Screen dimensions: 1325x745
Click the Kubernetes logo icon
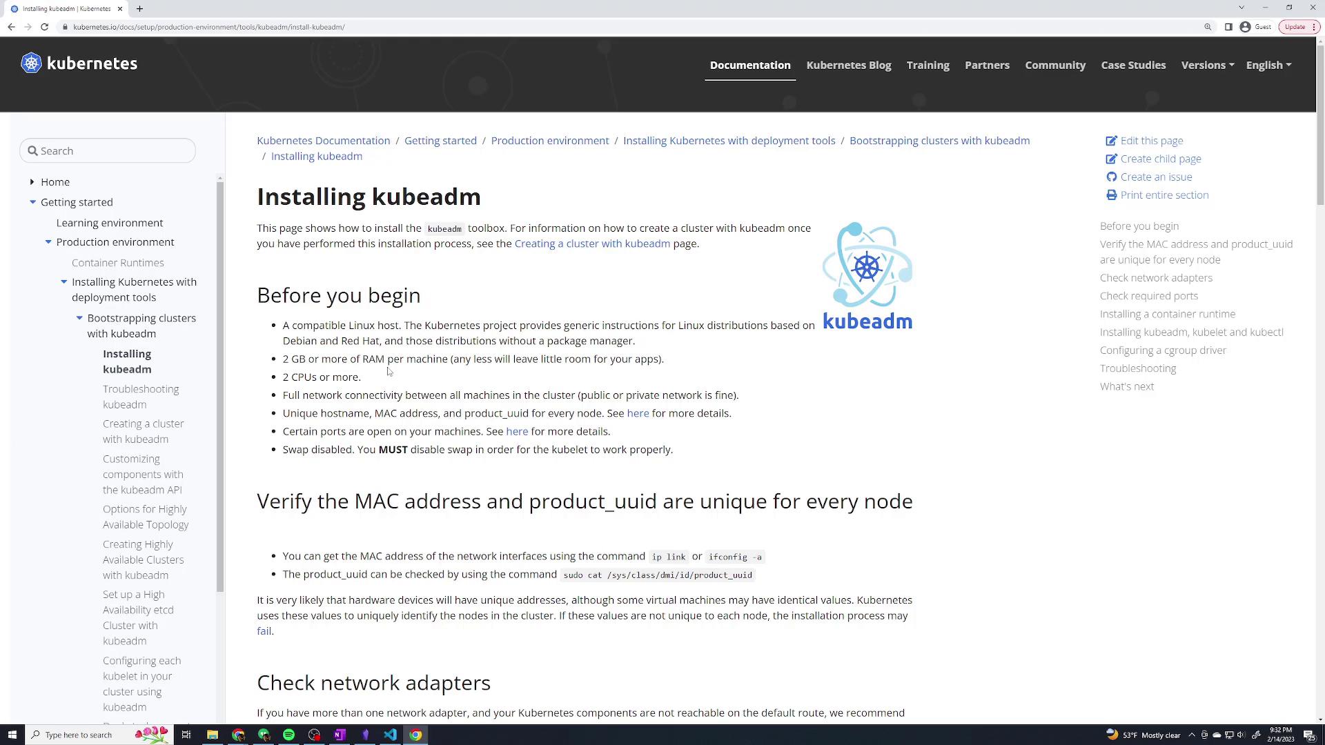point(31,63)
